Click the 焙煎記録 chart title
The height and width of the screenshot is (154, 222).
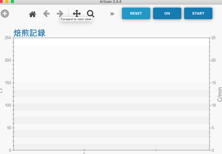coord(29,33)
